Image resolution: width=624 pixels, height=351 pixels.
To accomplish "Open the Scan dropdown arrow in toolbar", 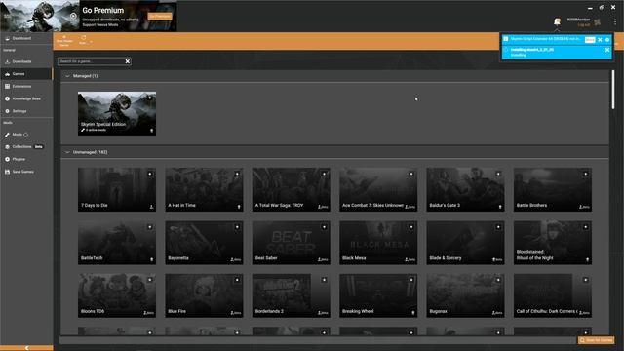I will pos(91,41).
